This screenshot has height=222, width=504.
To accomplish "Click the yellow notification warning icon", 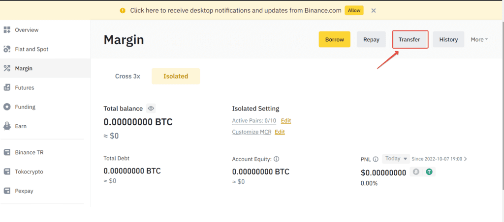I will click(x=123, y=11).
